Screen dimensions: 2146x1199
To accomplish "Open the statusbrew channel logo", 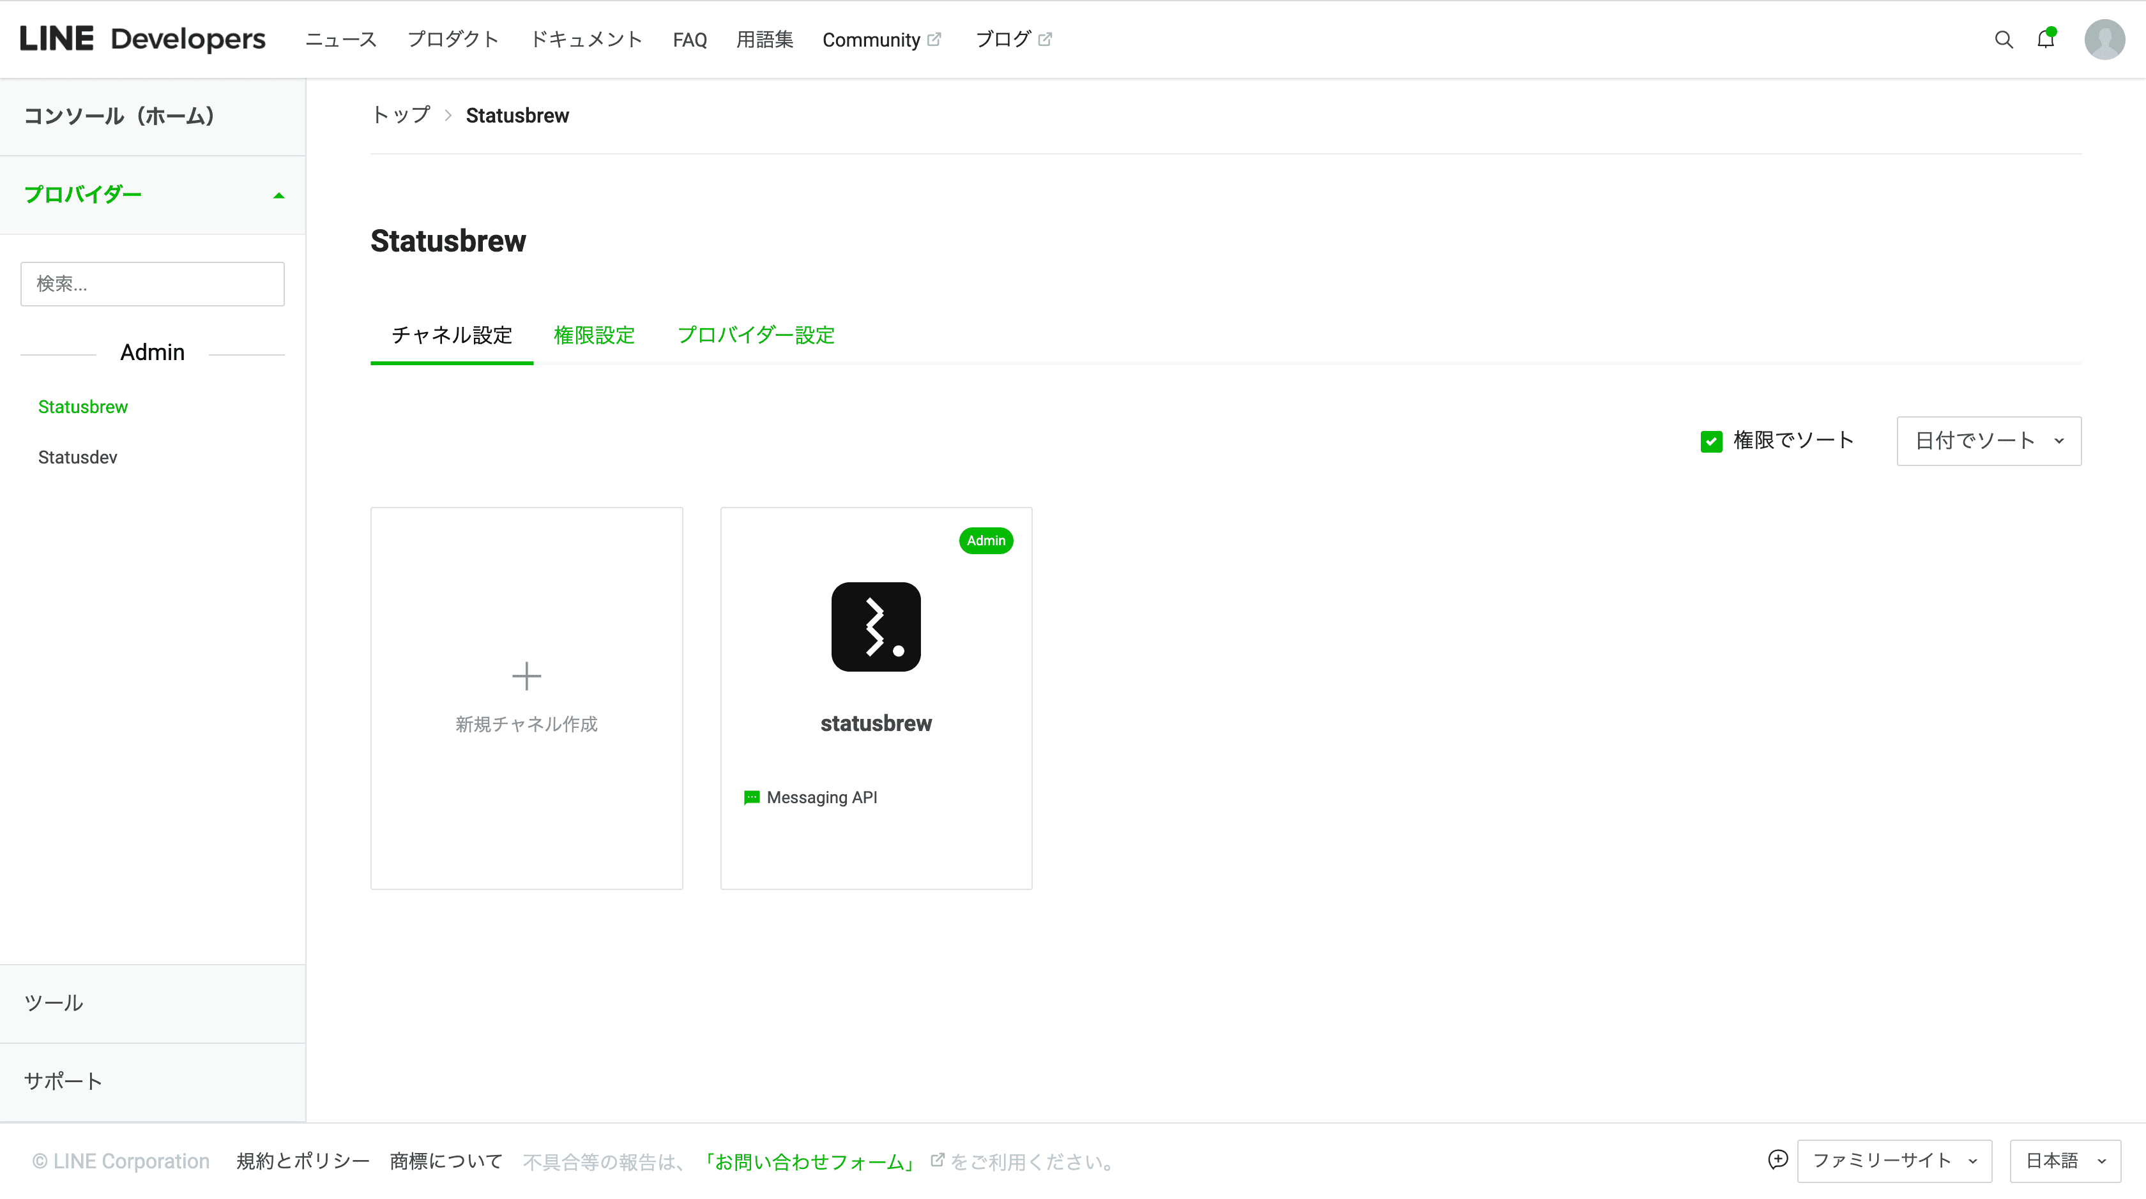I will tap(876, 627).
